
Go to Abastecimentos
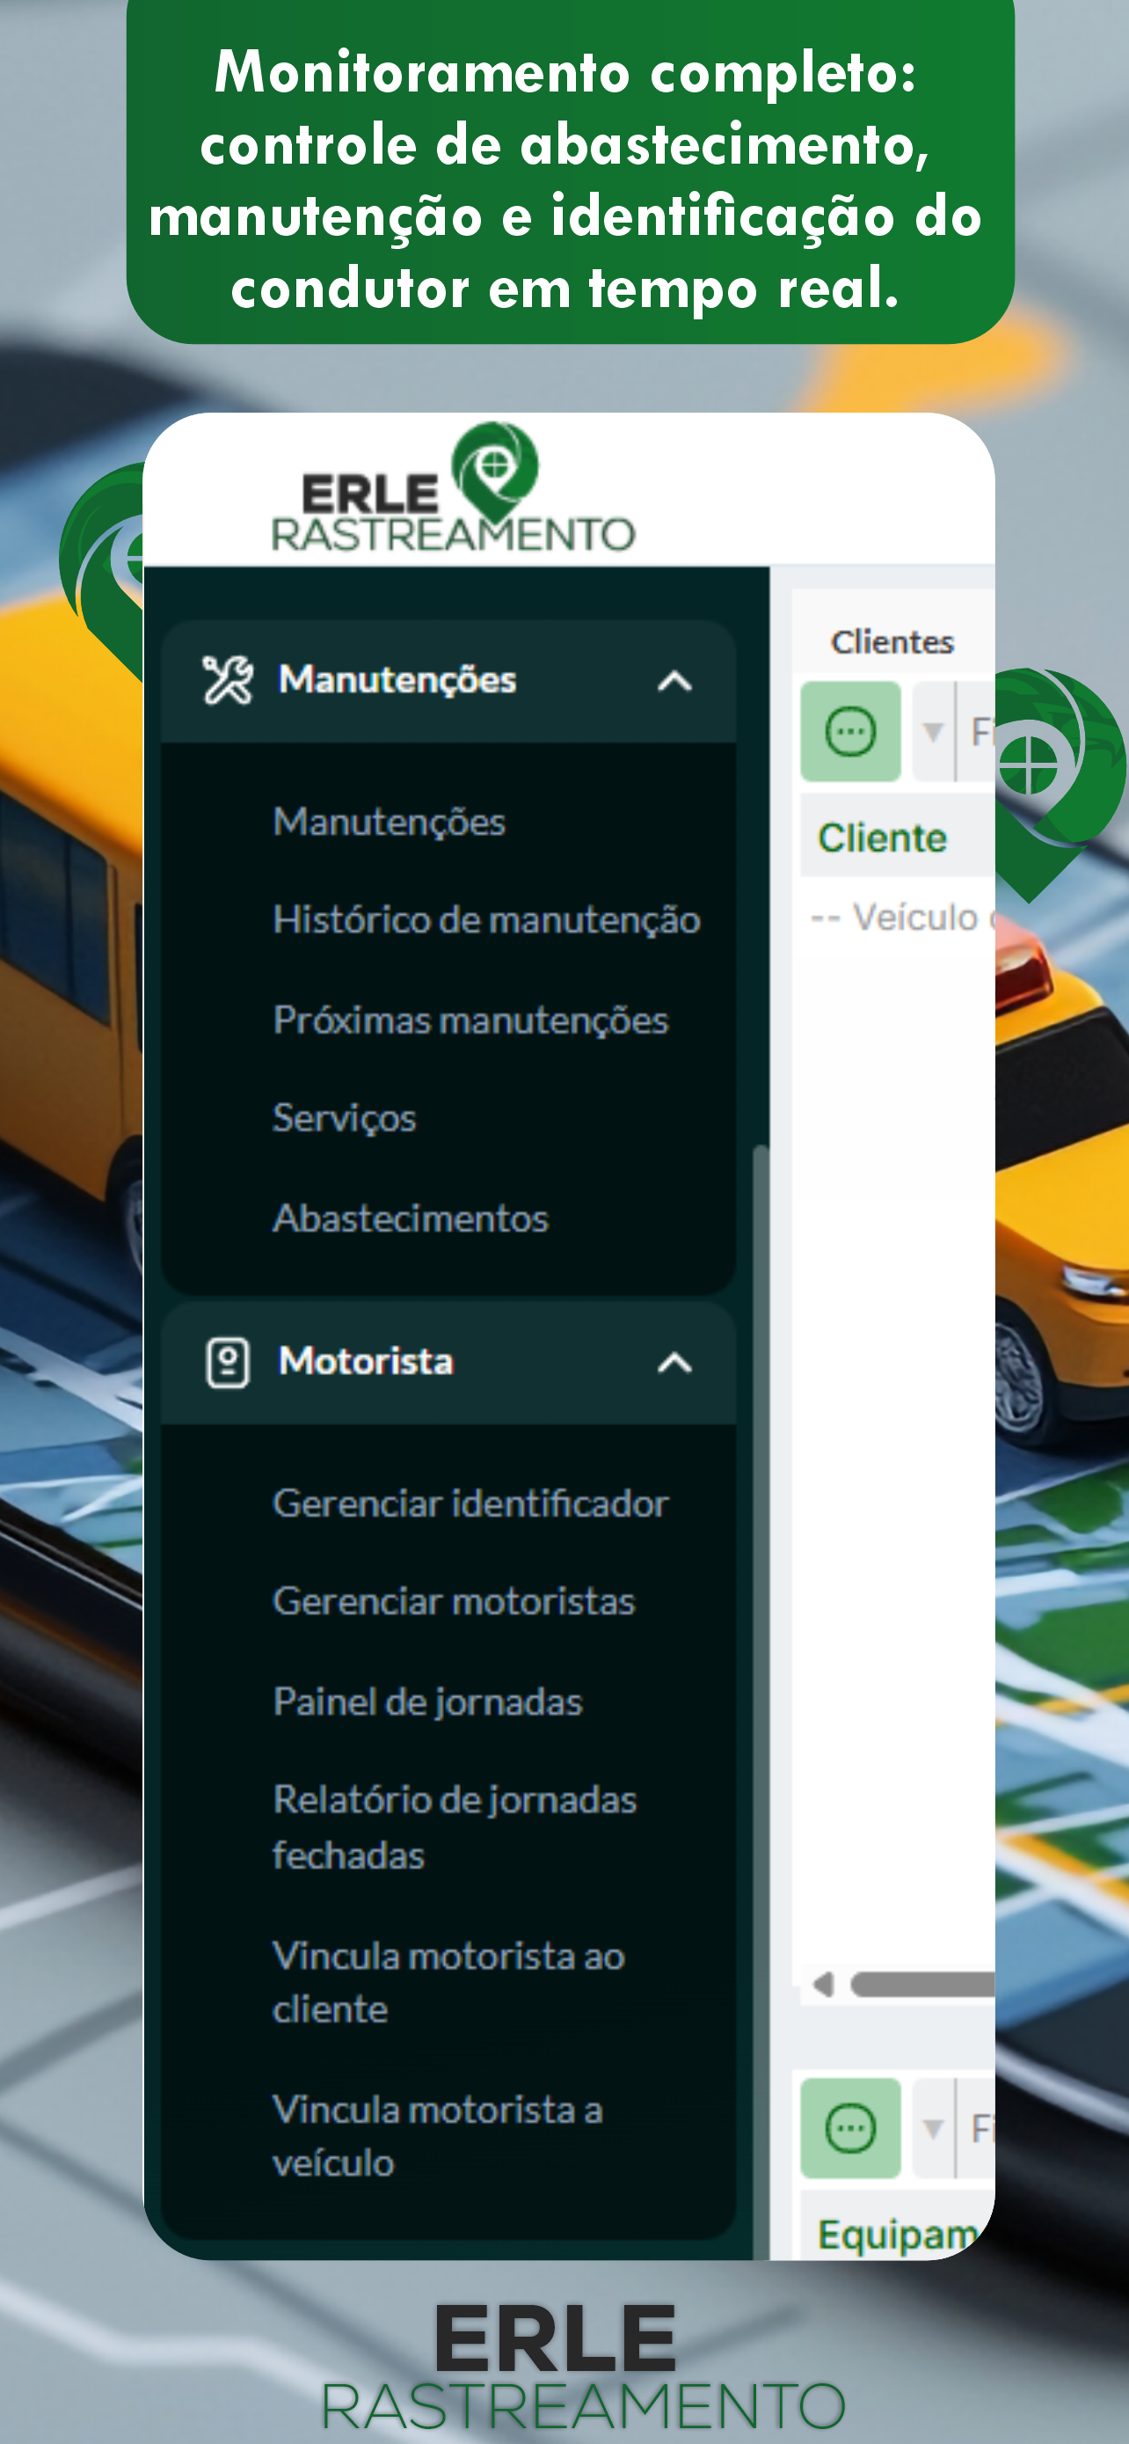pyautogui.click(x=411, y=1218)
